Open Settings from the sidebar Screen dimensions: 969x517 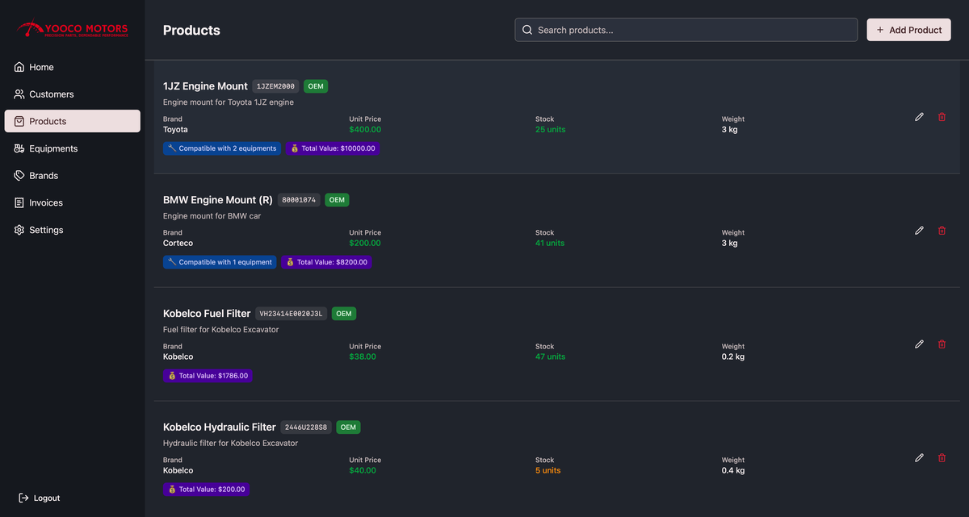tap(46, 230)
